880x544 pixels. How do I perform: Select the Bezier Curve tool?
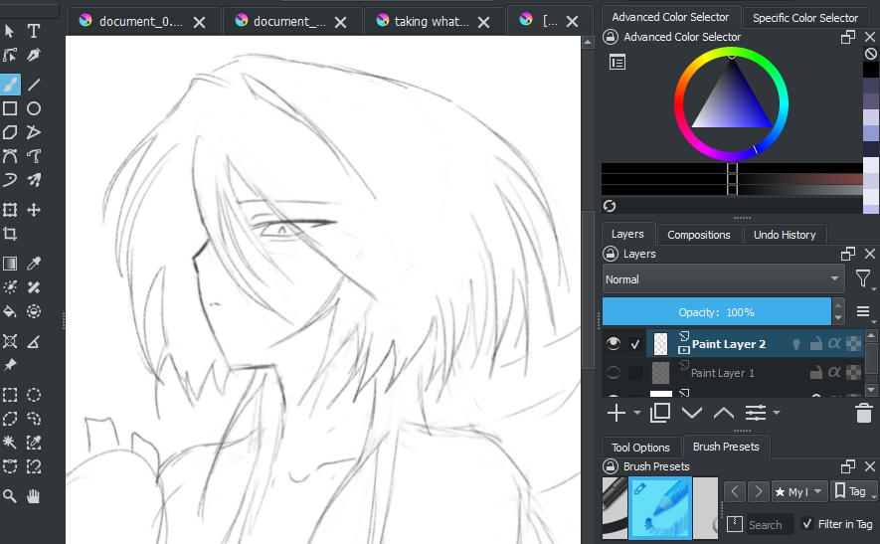pyautogui.click(x=10, y=156)
